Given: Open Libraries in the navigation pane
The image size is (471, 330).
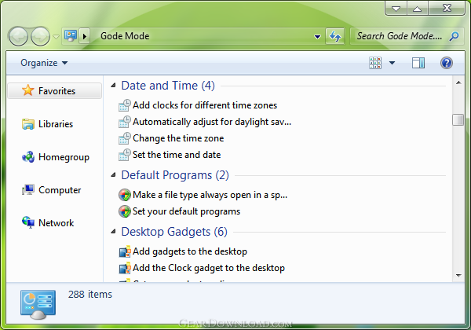Looking at the screenshot, I should [x=56, y=124].
